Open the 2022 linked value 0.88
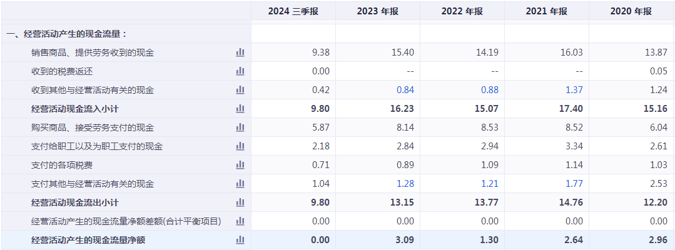The height and width of the screenshot is (250, 675). click(489, 90)
